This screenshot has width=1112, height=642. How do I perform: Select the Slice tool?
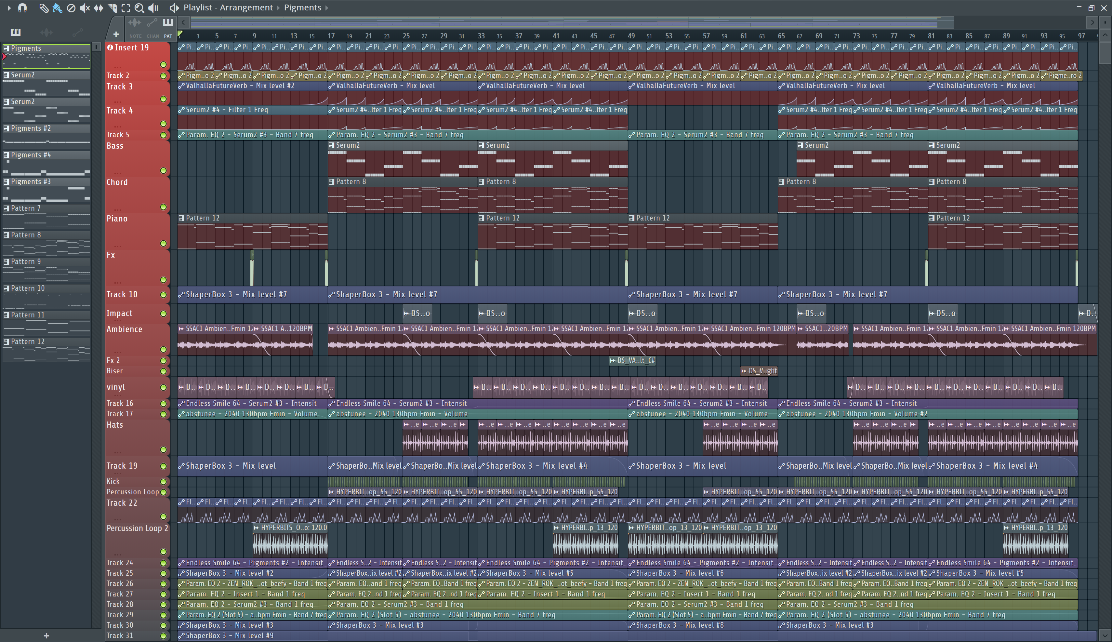[x=113, y=8]
